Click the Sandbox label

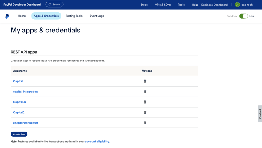232,16
